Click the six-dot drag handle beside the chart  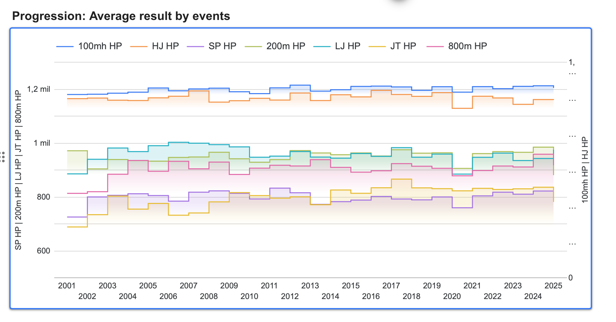(x=3, y=157)
